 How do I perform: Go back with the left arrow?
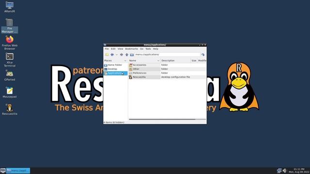[112, 55]
